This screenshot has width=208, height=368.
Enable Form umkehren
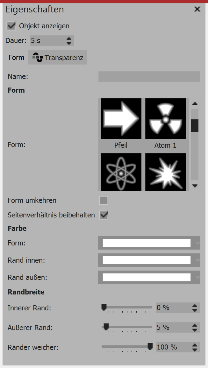[104, 200]
